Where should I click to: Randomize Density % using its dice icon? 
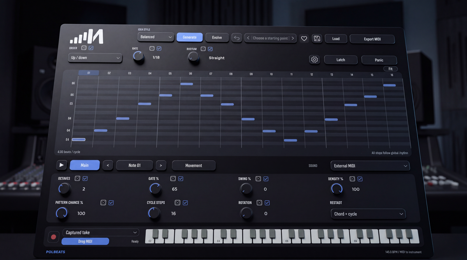coord(352,179)
